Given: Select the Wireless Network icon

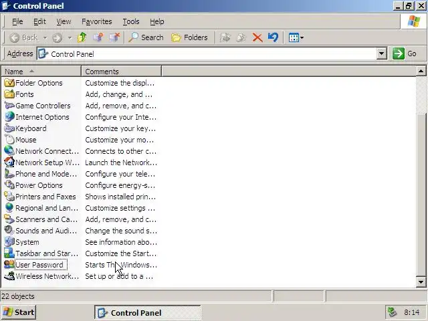Looking at the screenshot, I should pyautogui.click(x=9, y=276).
